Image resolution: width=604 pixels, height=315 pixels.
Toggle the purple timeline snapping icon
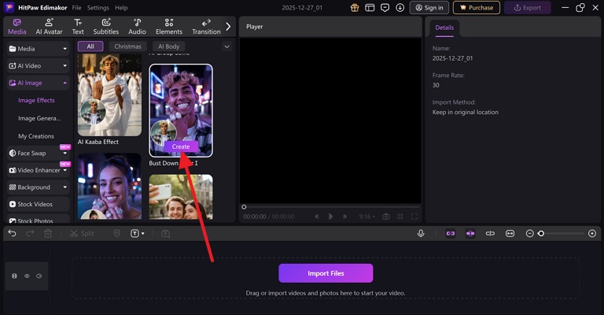(x=470, y=233)
